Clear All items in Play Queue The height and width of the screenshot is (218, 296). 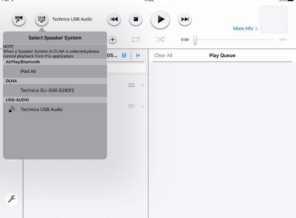pos(163,55)
